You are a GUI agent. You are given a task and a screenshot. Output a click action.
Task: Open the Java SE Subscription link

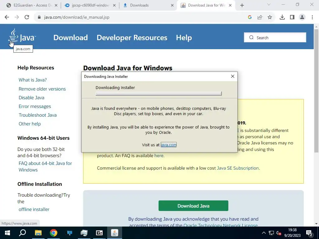coord(238,168)
